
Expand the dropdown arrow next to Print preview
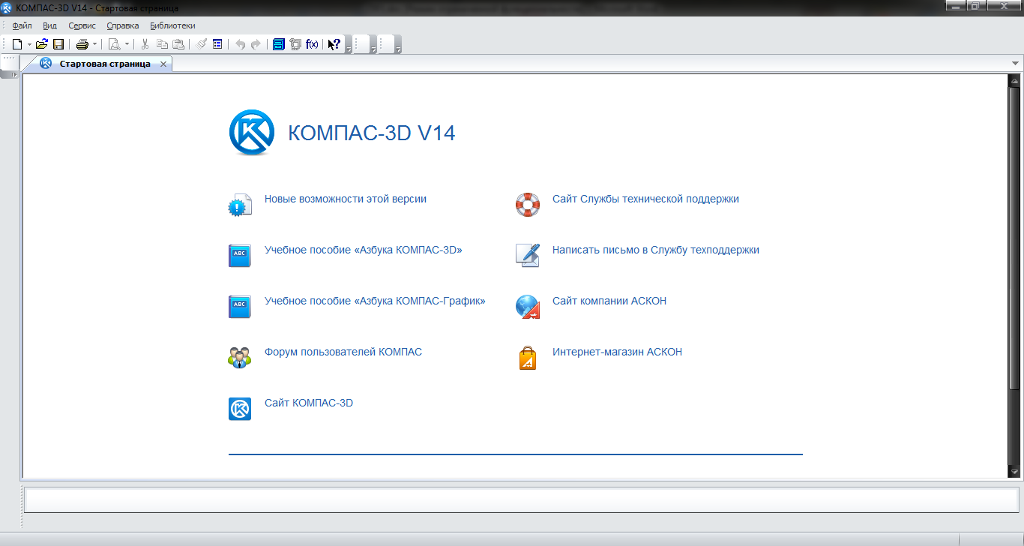tap(127, 44)
